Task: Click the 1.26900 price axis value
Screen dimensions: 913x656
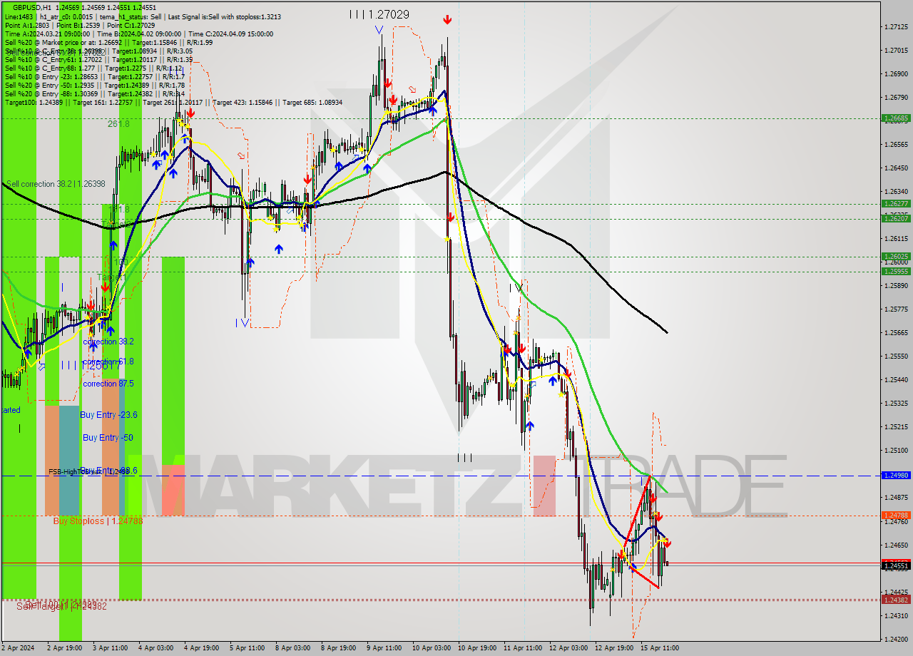Action: click(x=895, y=74)
